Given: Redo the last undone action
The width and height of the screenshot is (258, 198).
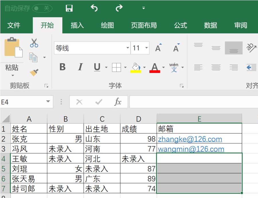Looking at the screenshot, I should [119, 8].
